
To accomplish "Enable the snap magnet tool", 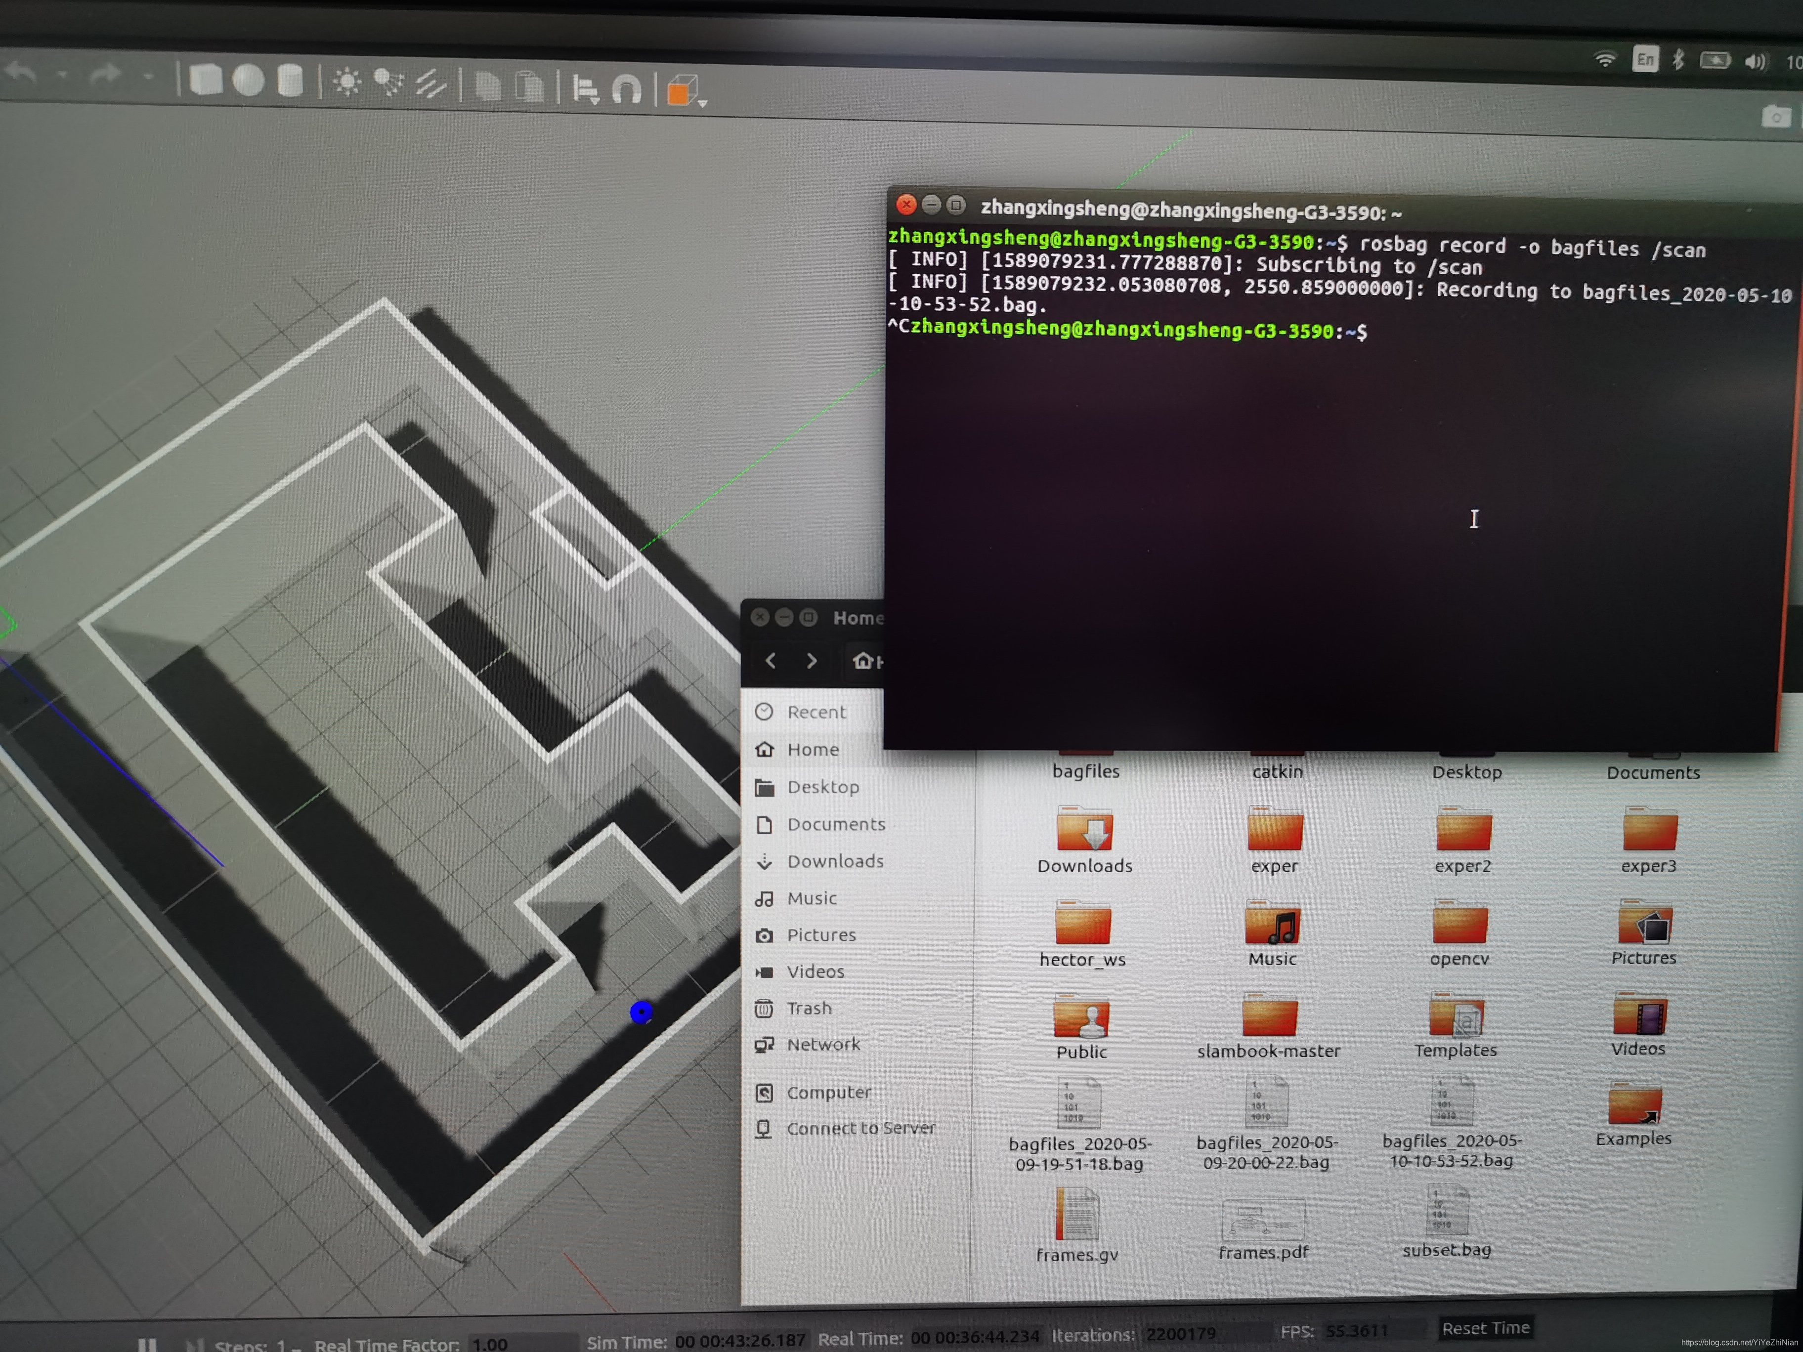I will tap(627, 89).
